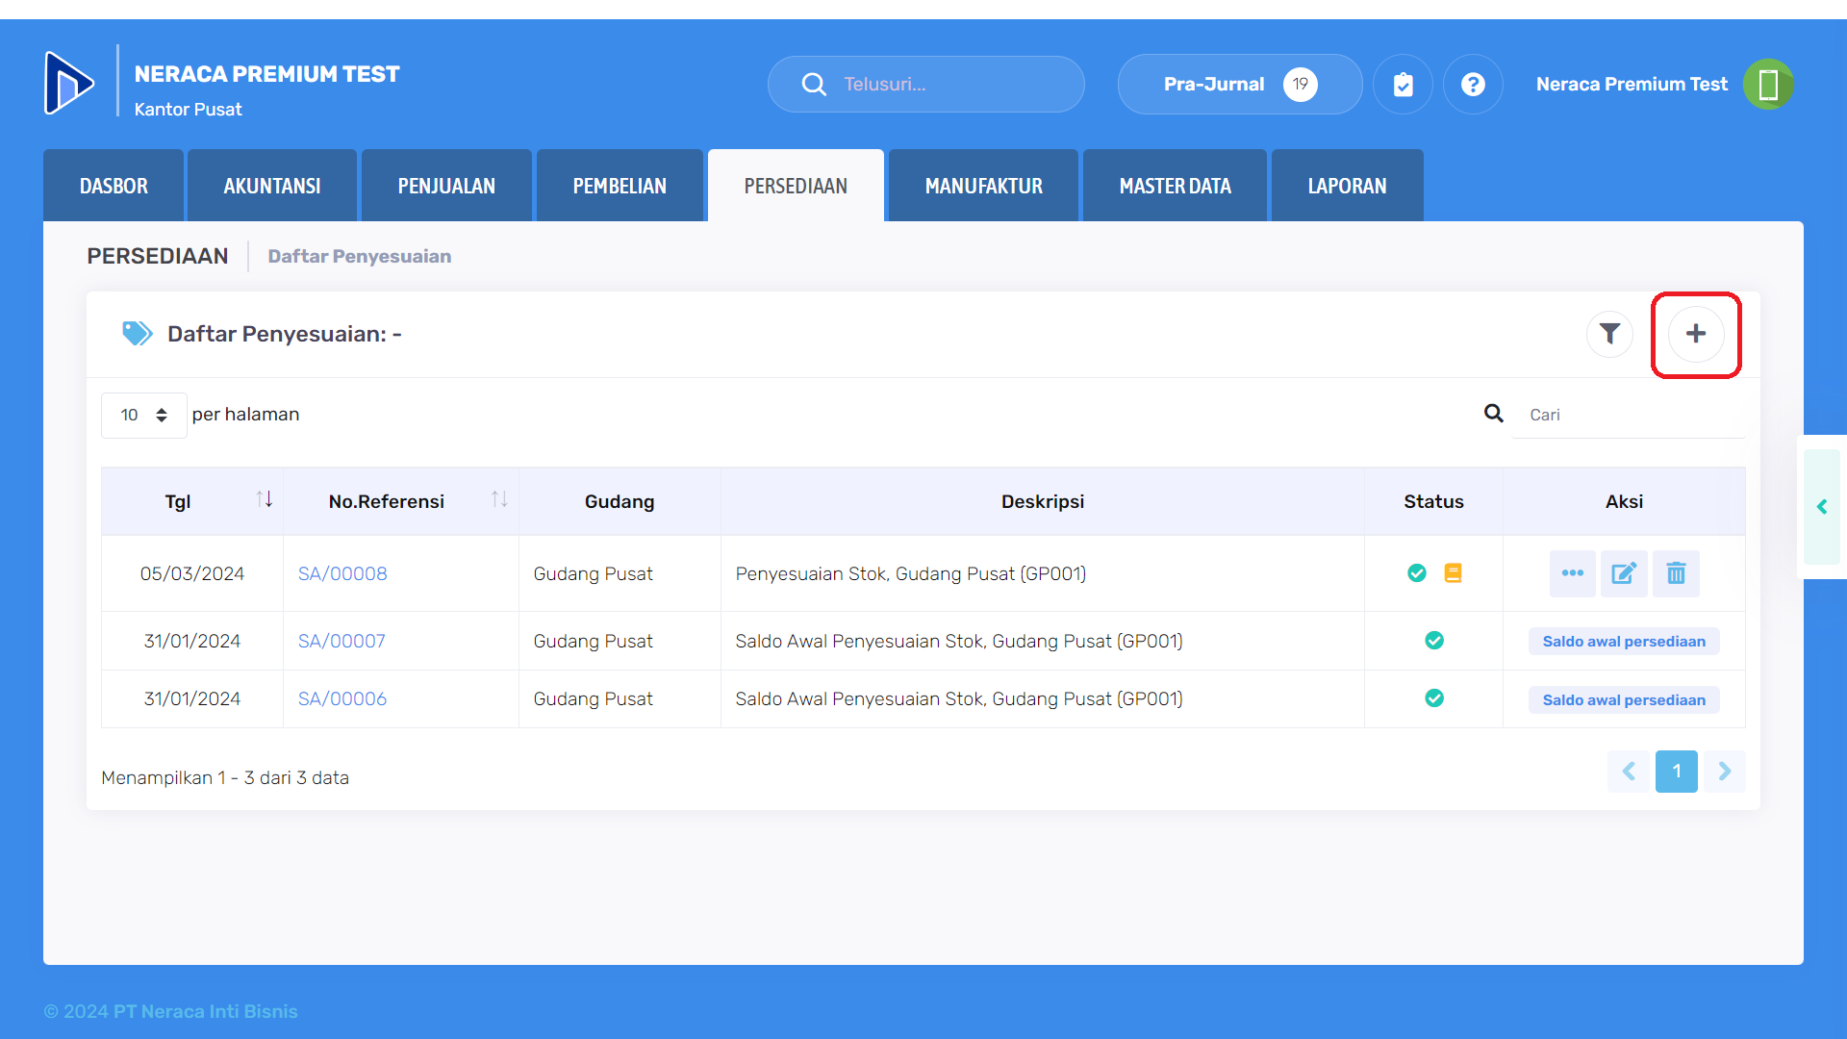Click the yellow journal icon in SA/00008 status

1453,573
